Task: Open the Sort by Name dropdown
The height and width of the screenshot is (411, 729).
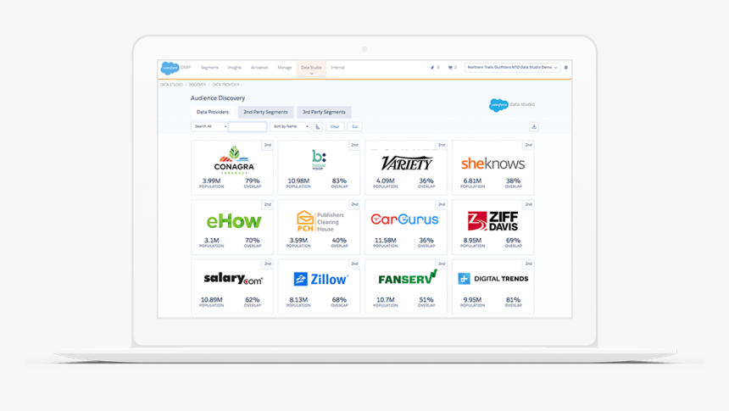Action: (x=291, y=126)
